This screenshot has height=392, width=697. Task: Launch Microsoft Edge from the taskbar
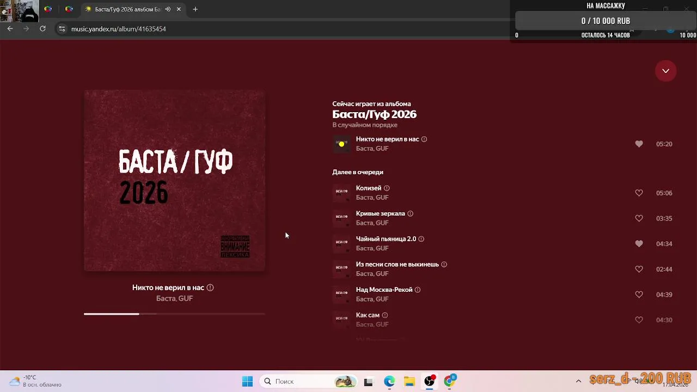[389, 382]
